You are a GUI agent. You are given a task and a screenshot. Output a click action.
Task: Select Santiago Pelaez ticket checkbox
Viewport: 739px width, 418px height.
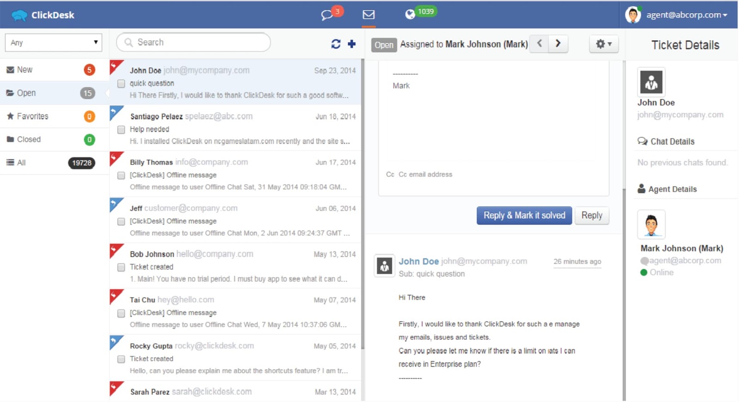(x=121, y=130)
